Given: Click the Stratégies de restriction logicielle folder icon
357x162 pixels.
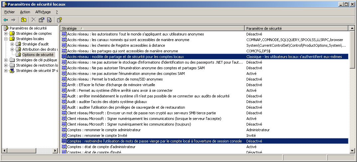Looking at the screenshot, I should click(12, 65).
